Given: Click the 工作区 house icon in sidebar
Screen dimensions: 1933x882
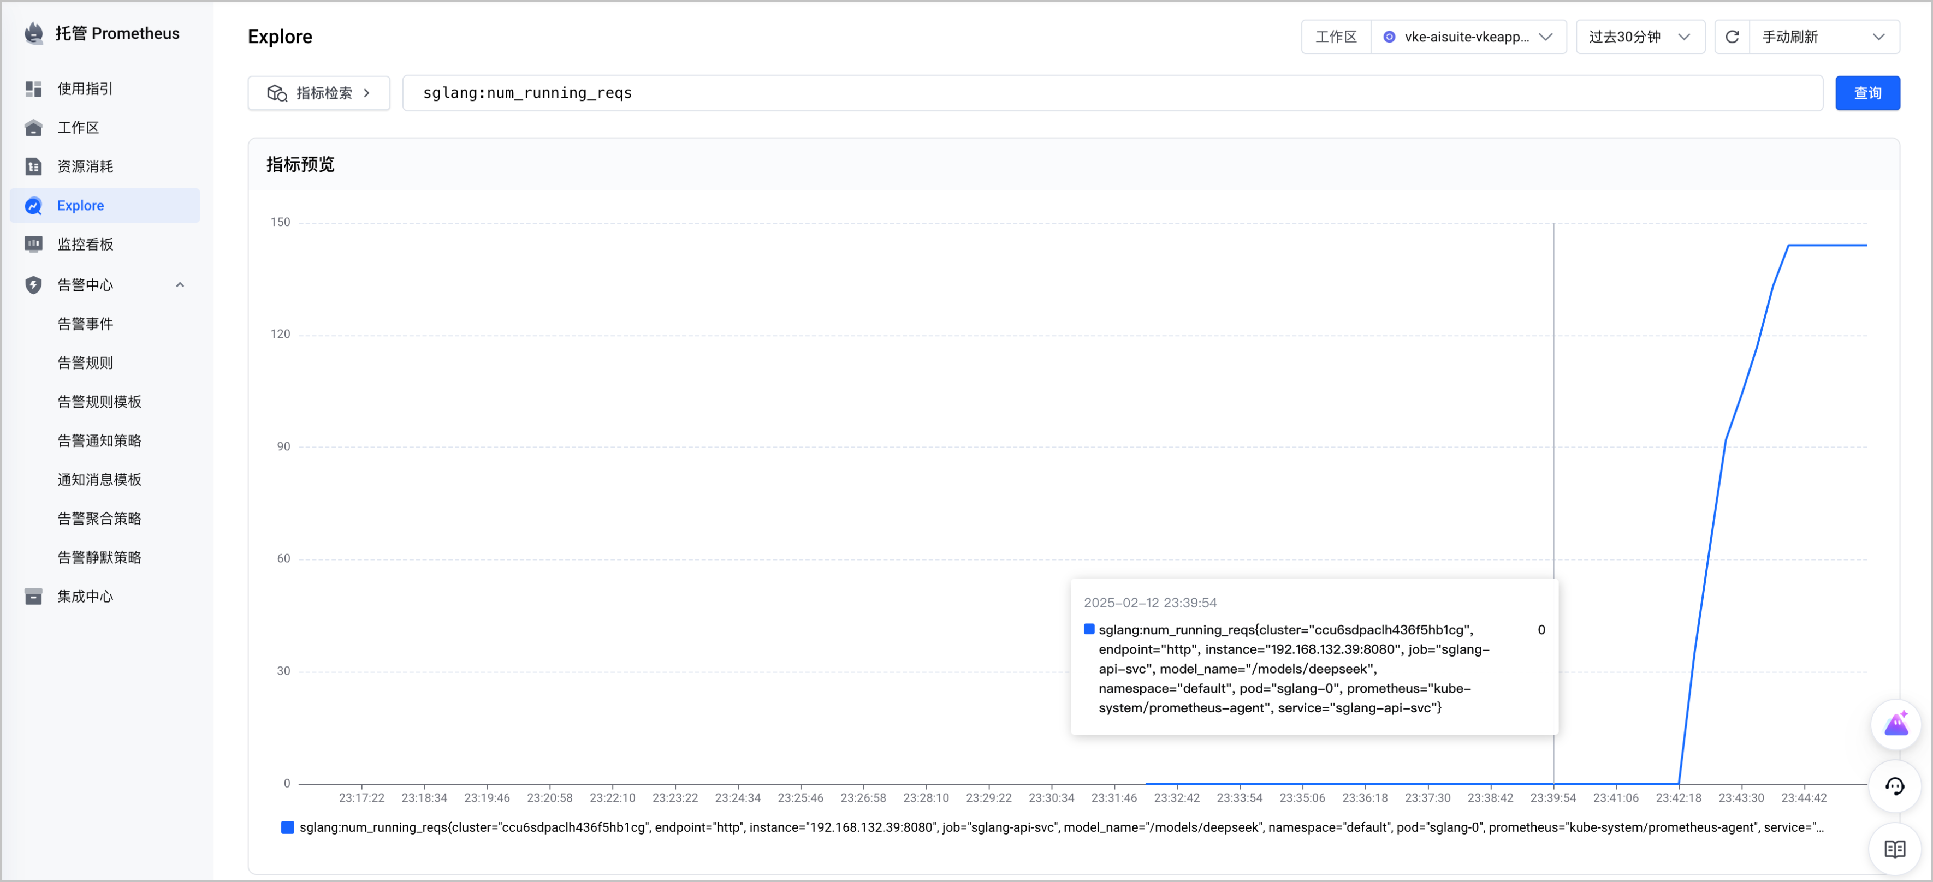Looking at the screenshot, I should (x=34, y=128).
